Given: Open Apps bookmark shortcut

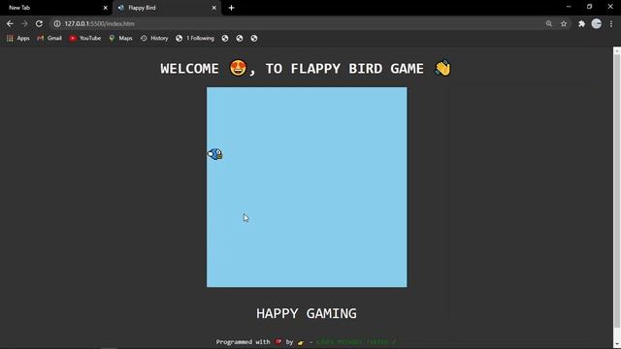Looking at the screenshot, I should [18, 39].
